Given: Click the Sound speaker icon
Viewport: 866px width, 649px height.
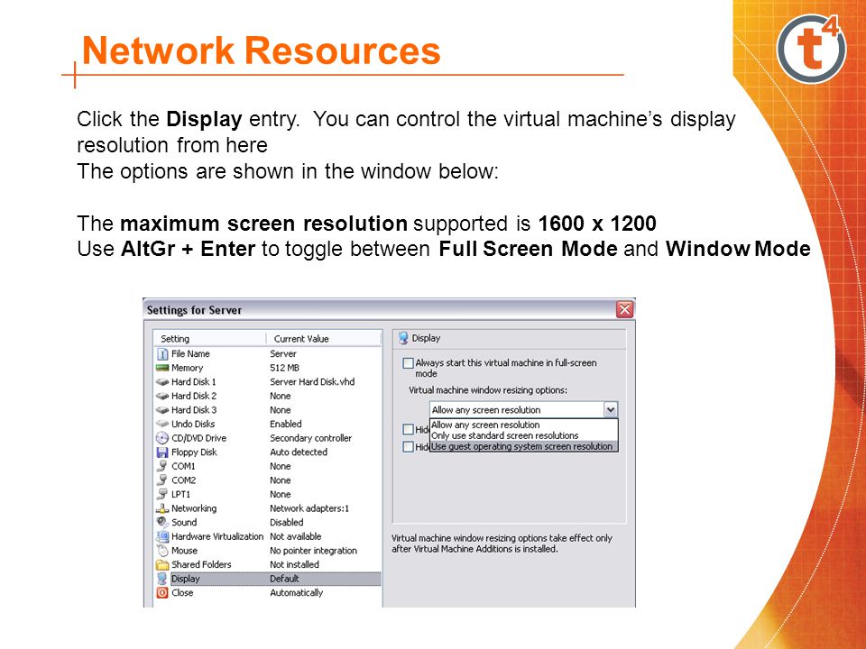Looking at the screenshot, I should point(162,522).
